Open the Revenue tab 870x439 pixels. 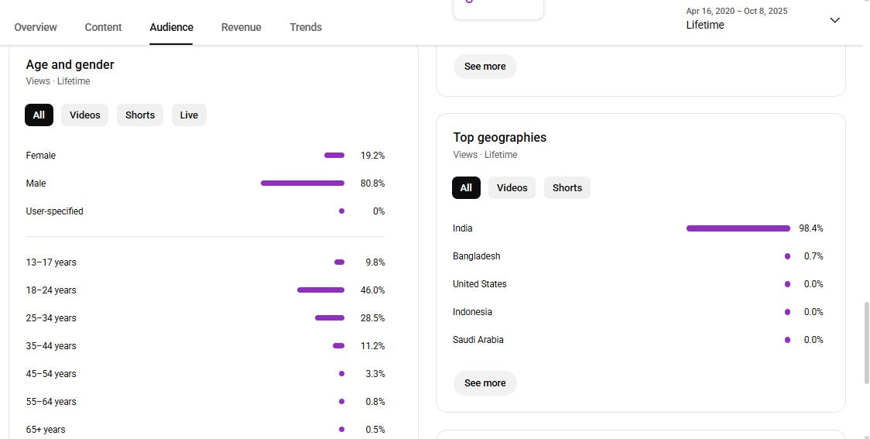coord(241,27)
